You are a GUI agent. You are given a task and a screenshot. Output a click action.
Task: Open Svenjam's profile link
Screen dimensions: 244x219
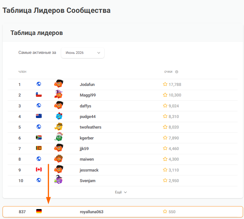pyautogui.click(x=88, y=181)
